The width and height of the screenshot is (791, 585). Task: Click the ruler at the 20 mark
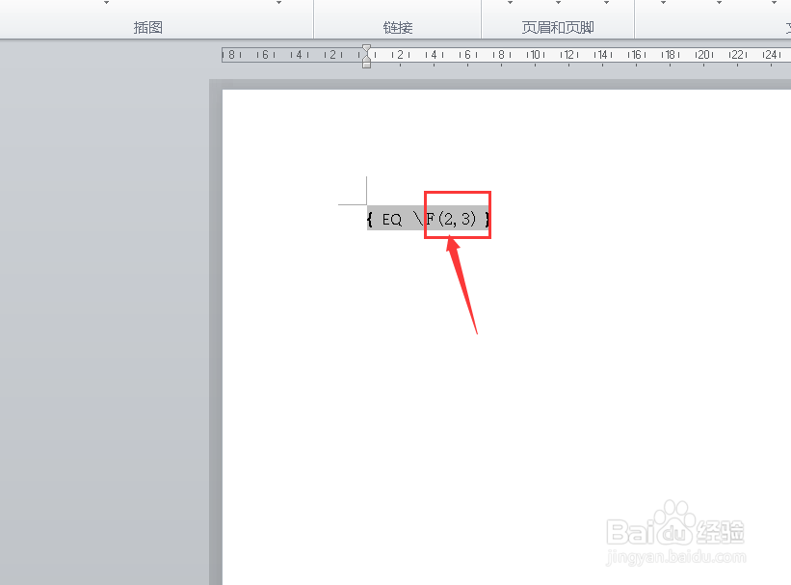click(703, 55)
